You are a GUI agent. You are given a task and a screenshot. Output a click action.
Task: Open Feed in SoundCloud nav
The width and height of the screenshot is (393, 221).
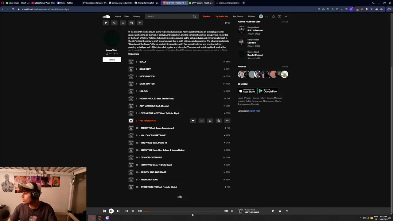click(127, 16)
